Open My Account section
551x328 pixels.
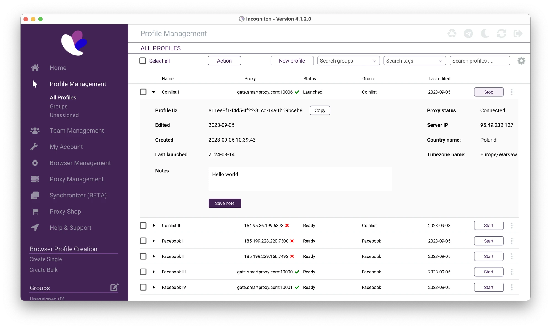[x=66, y=147]
